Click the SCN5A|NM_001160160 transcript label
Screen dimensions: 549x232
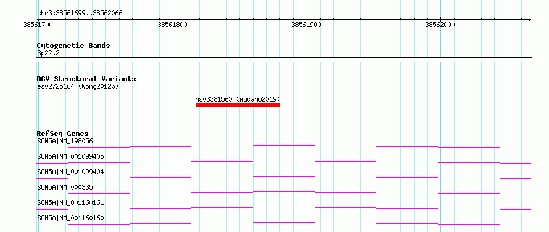click(x=70, y=218)
